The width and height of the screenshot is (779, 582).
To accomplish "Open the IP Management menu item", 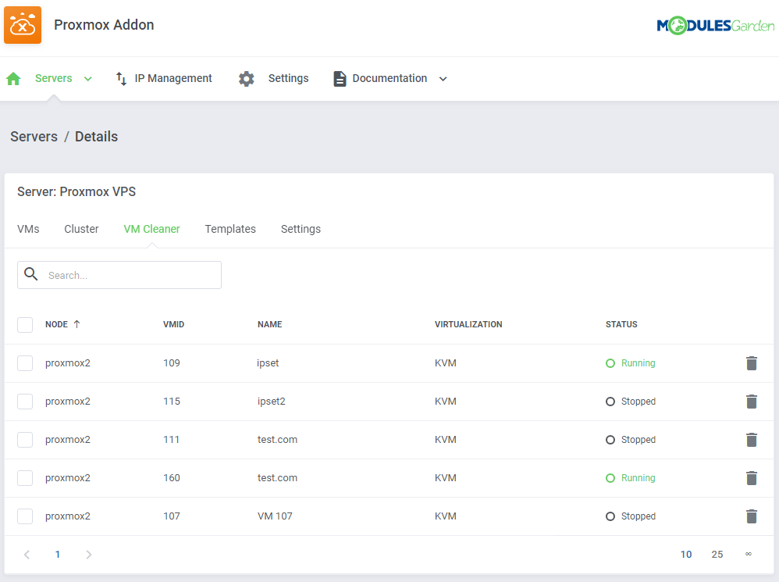I will tap(173, 79).
